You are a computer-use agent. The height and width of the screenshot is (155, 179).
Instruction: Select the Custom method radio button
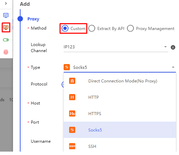tap(65, 28)
